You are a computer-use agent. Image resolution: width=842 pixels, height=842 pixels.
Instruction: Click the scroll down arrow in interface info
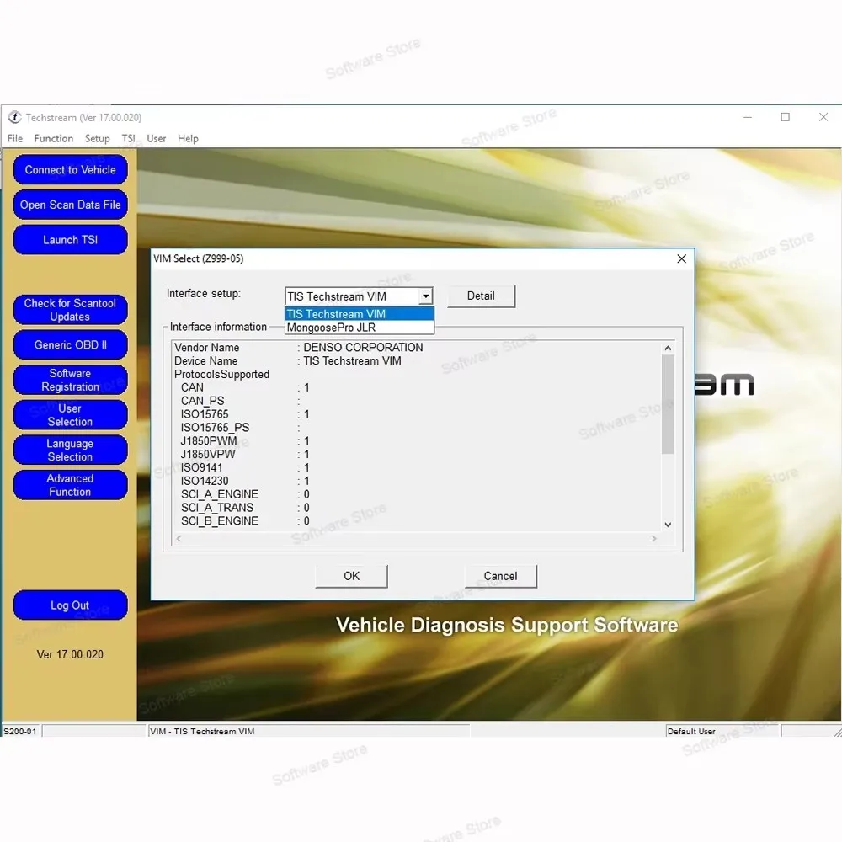click(668, 525)
